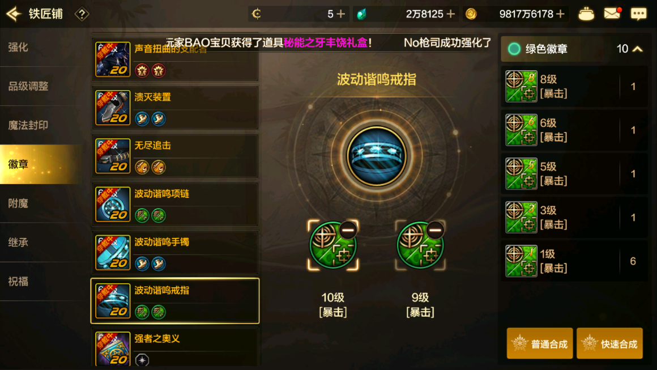Open the mail envelope icon
Image resolution: width=657 pixels, height=370 pixels.
click(612, 14)
